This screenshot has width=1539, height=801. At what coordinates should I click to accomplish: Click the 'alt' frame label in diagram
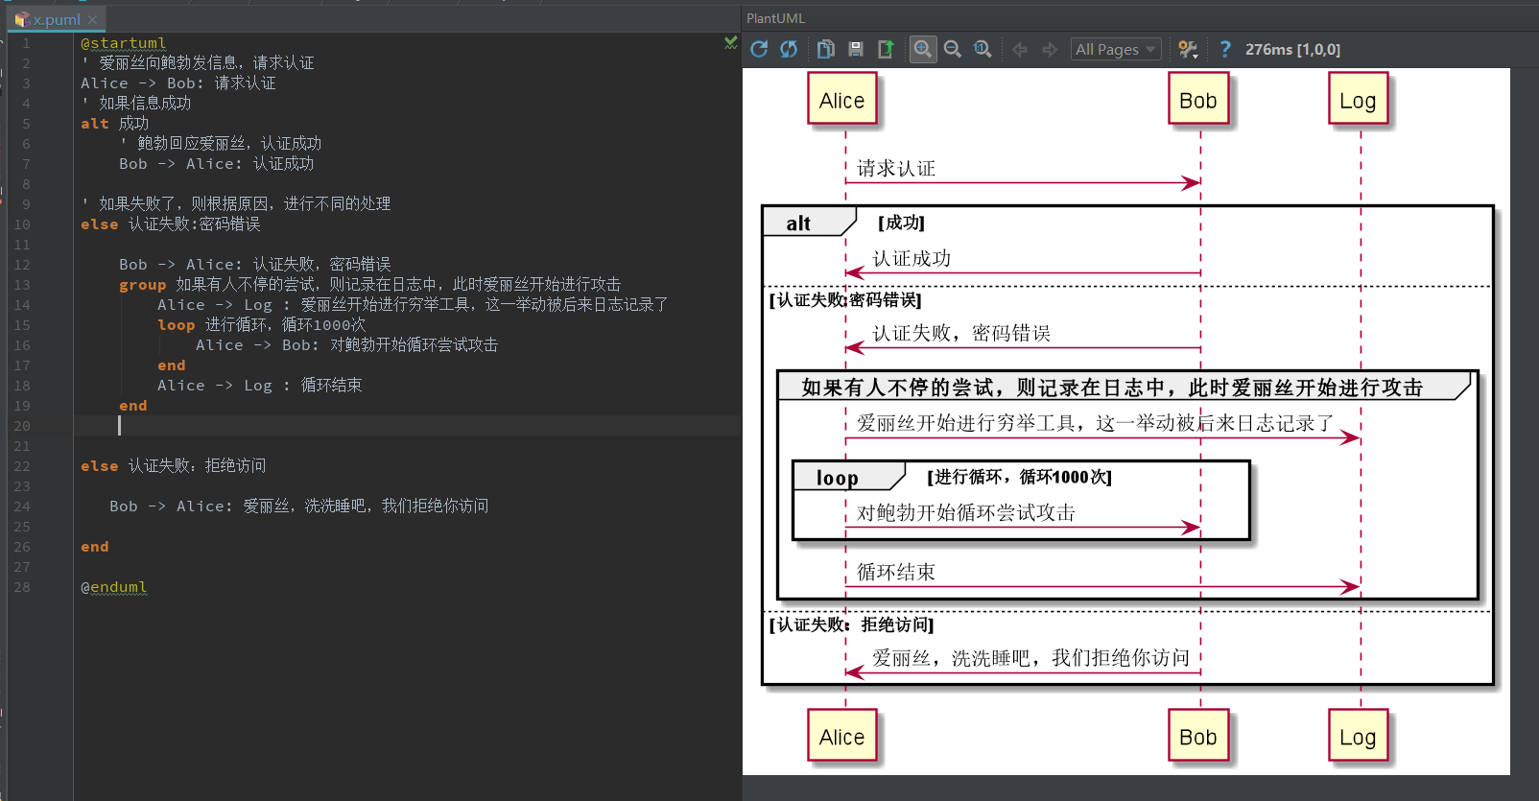pyautogui.click(x=798, y=224)
